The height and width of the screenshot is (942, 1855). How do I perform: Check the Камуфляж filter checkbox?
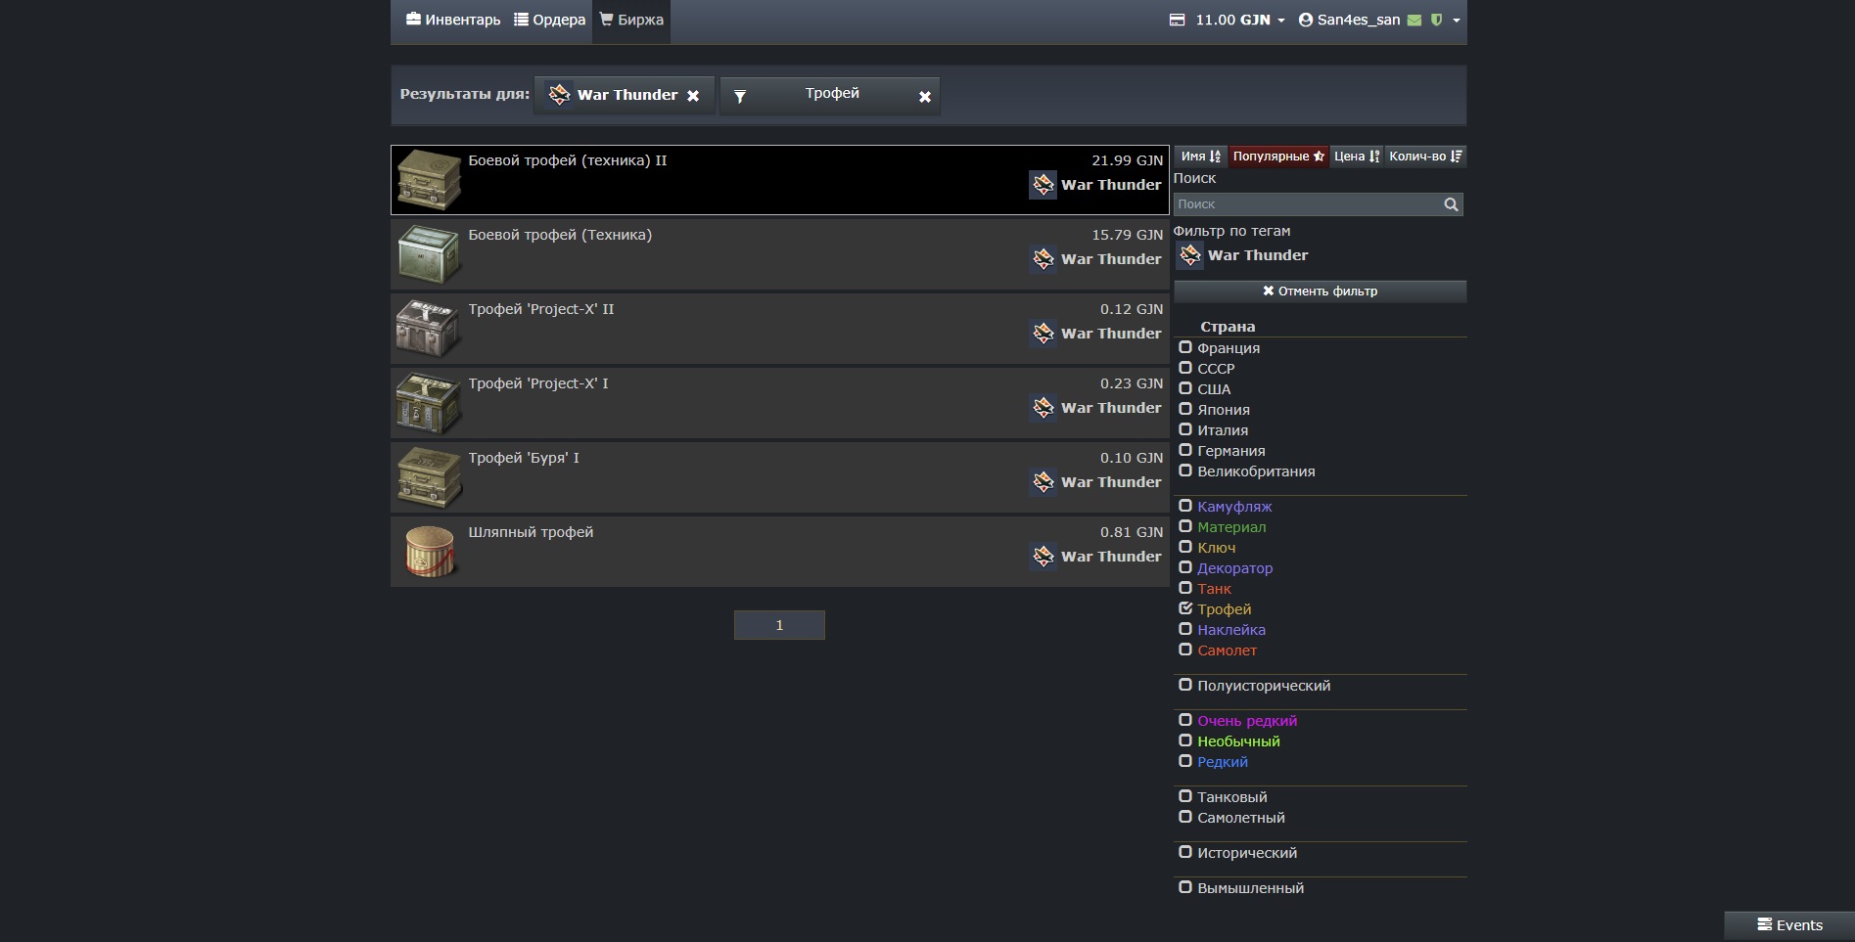click(1185, 506)
